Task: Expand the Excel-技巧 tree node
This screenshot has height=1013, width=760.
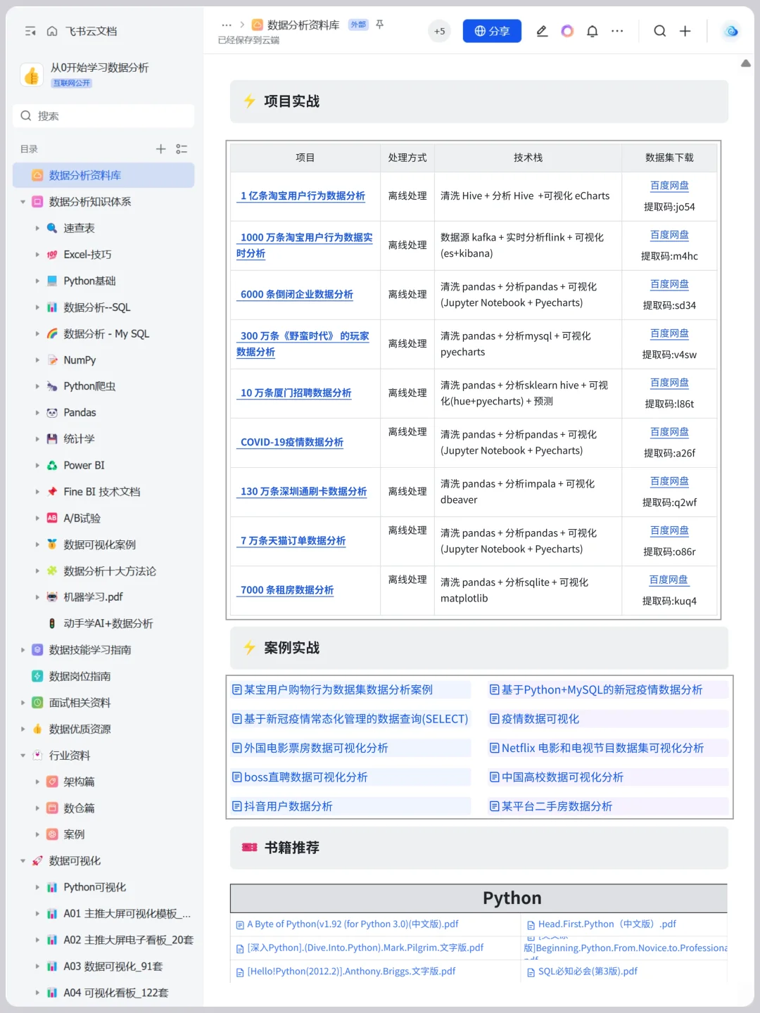Action: click(37, 255)
